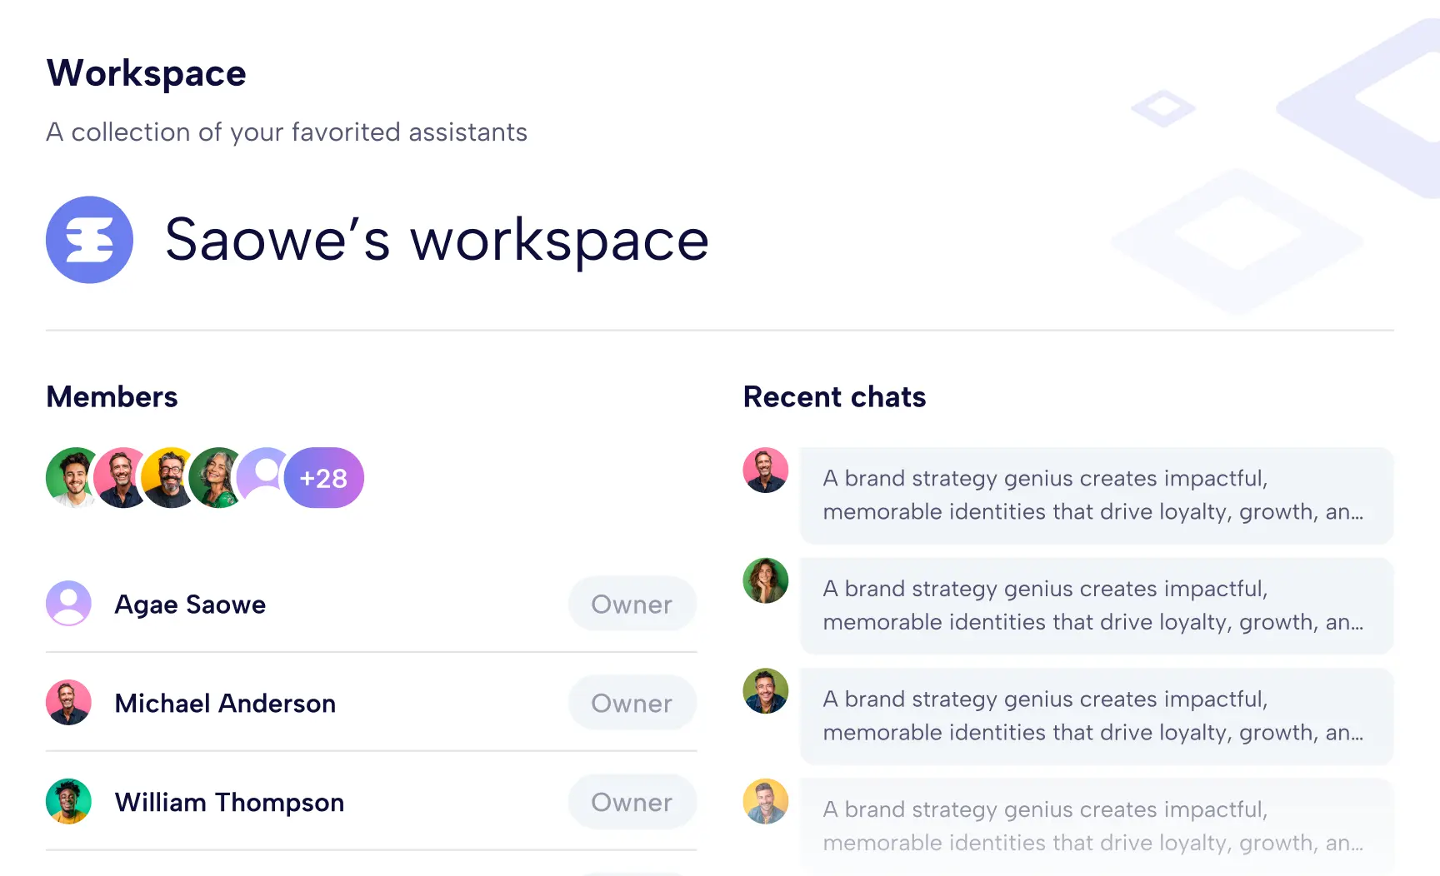The width and height of the screenshot is (1440, 876).
Task: Select the Michael Anderson member name
Action: point(225,704)
